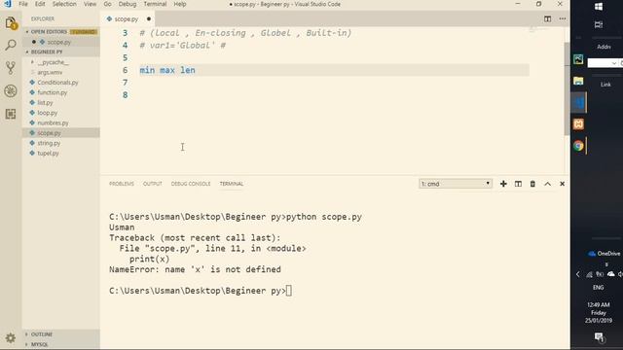Split the editor to the right

[x=547, y=18]
